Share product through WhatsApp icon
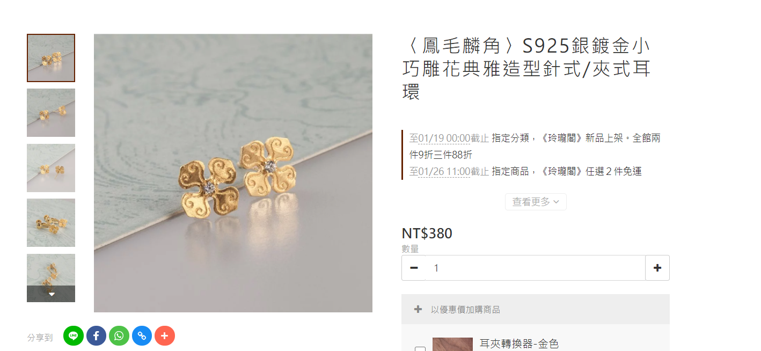Image resolution: width=761 pixels, height=351 pixels. [x=119, y=336]
